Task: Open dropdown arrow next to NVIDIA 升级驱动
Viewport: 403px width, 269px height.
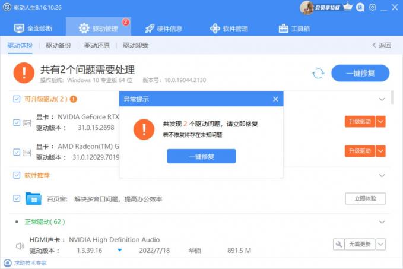Action: (381, 121)
